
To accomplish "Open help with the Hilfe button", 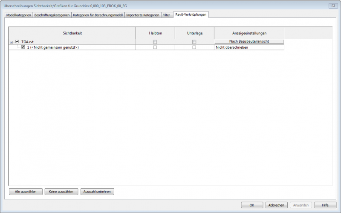I will point(325,205).
